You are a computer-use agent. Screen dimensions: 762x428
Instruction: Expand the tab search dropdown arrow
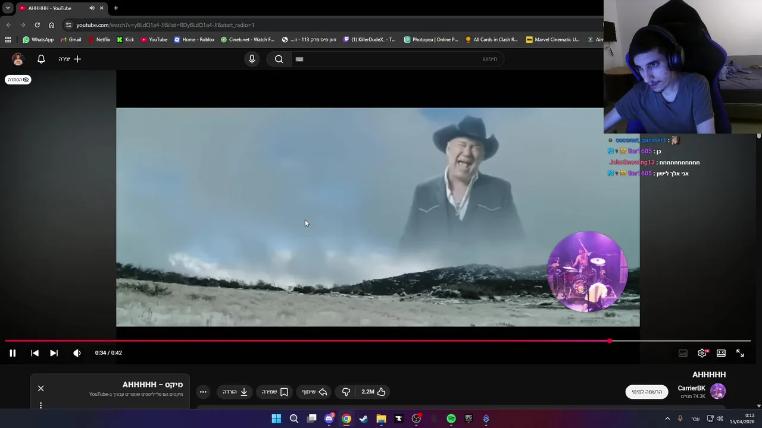tap(8, 8)
